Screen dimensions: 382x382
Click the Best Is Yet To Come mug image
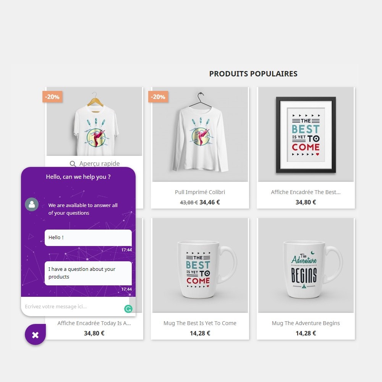click(x=200, y=265)
